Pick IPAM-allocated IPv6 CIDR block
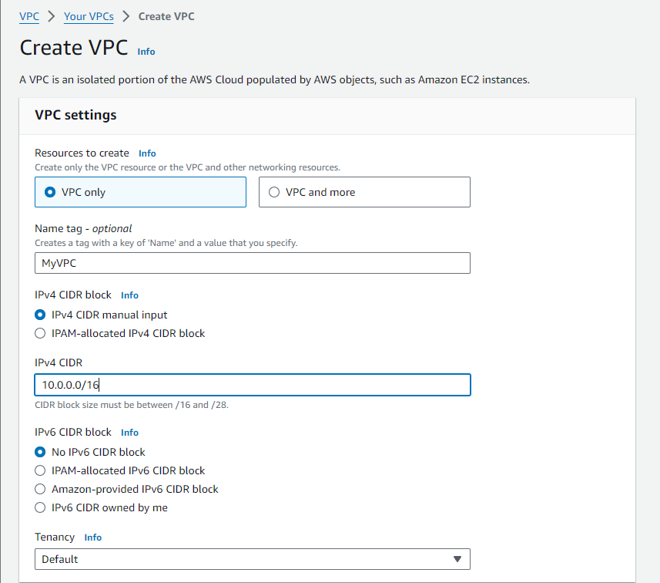Screen dimensions: 660x583 (x=39, y=470)
